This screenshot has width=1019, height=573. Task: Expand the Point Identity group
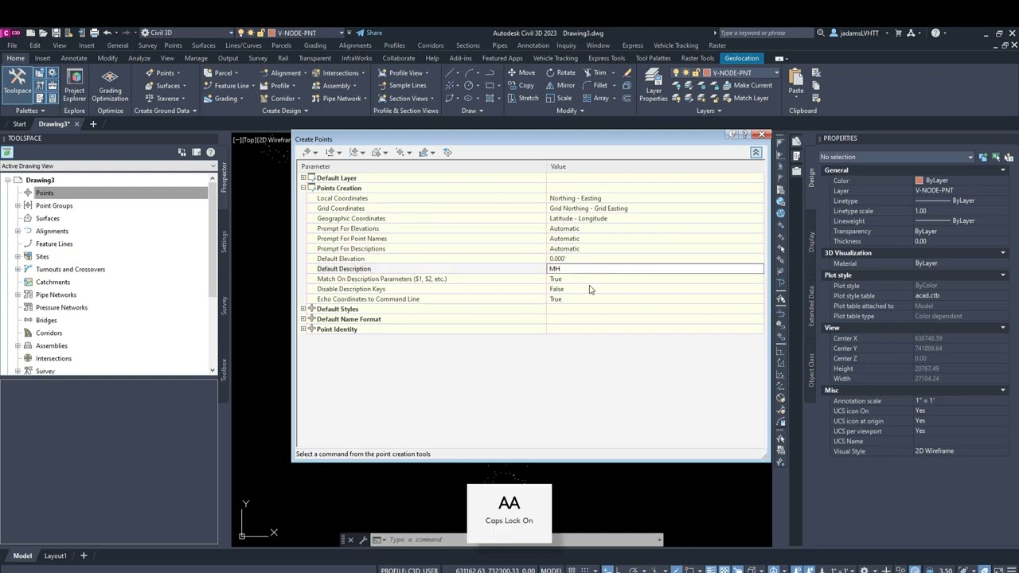[x=303, y=329]
